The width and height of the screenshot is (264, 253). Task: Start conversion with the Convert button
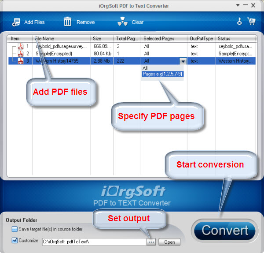(225, 231)
